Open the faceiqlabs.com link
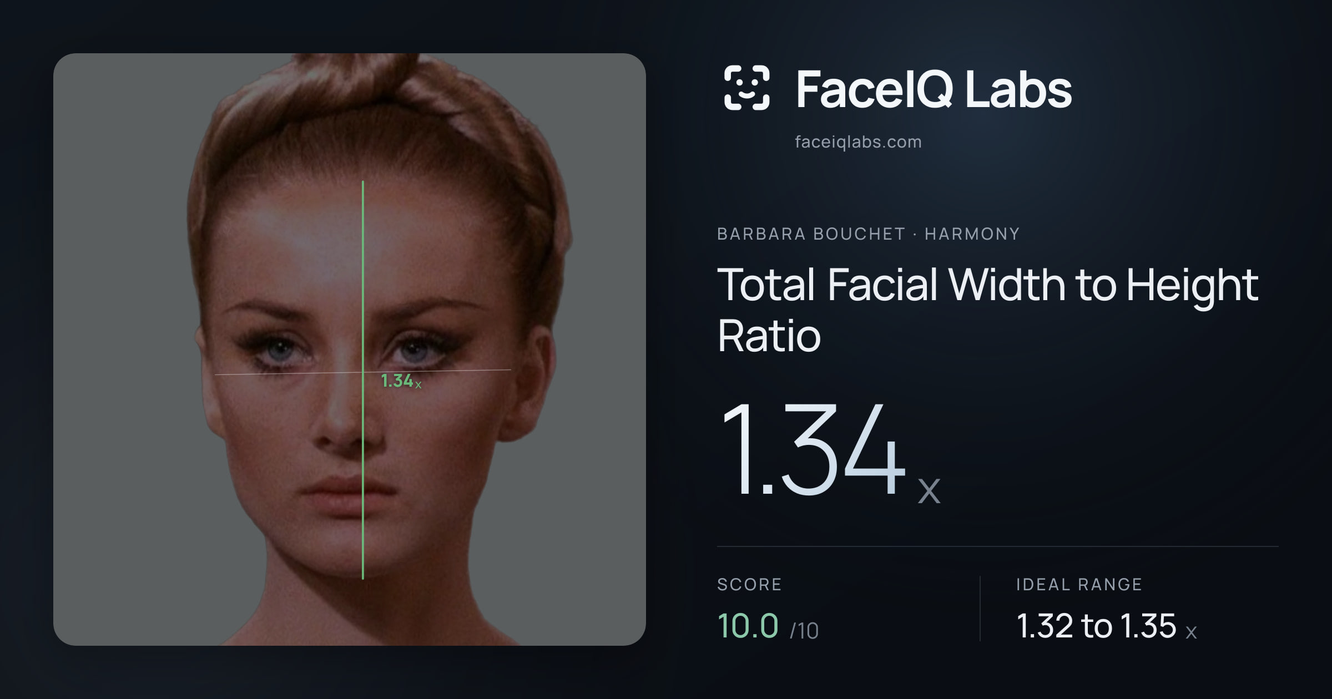The height and width of the screenshot is (699, 1332). pos(858,142)
